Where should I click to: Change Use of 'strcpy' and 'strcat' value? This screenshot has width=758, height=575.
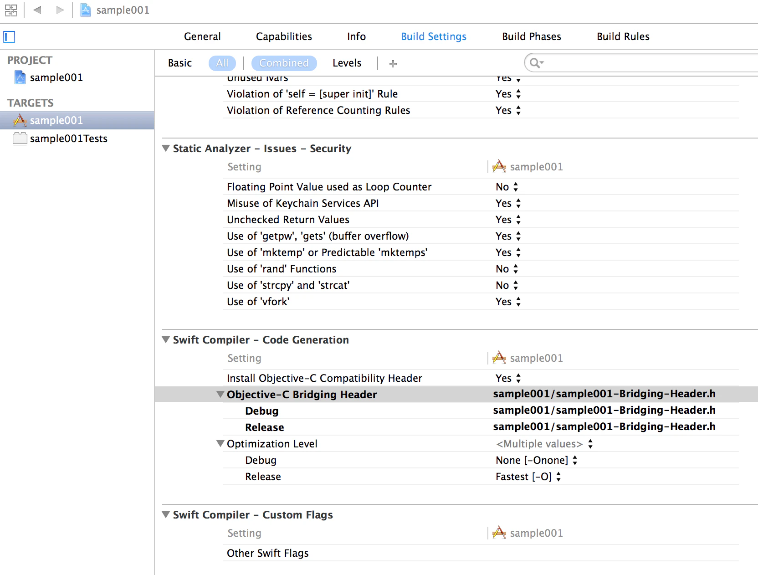pos(507,285)
